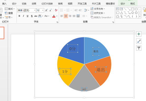Align text left
Image resolution: width=146 pixels, height=101 pixels.
click(62, 16)
